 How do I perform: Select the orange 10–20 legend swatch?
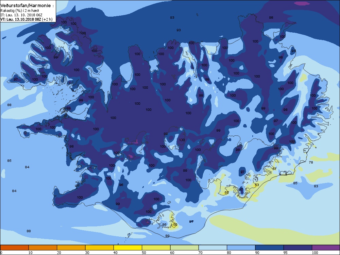(43, 248)
